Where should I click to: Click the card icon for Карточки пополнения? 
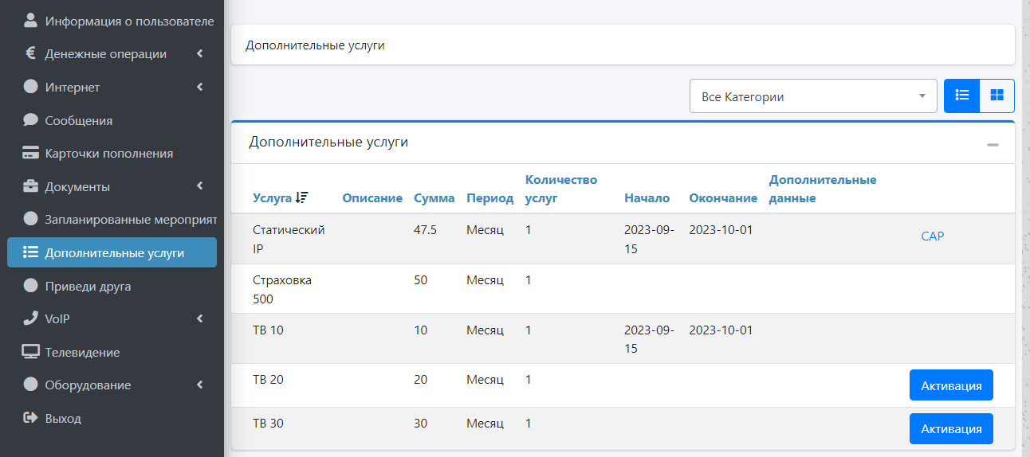[30, 153]
